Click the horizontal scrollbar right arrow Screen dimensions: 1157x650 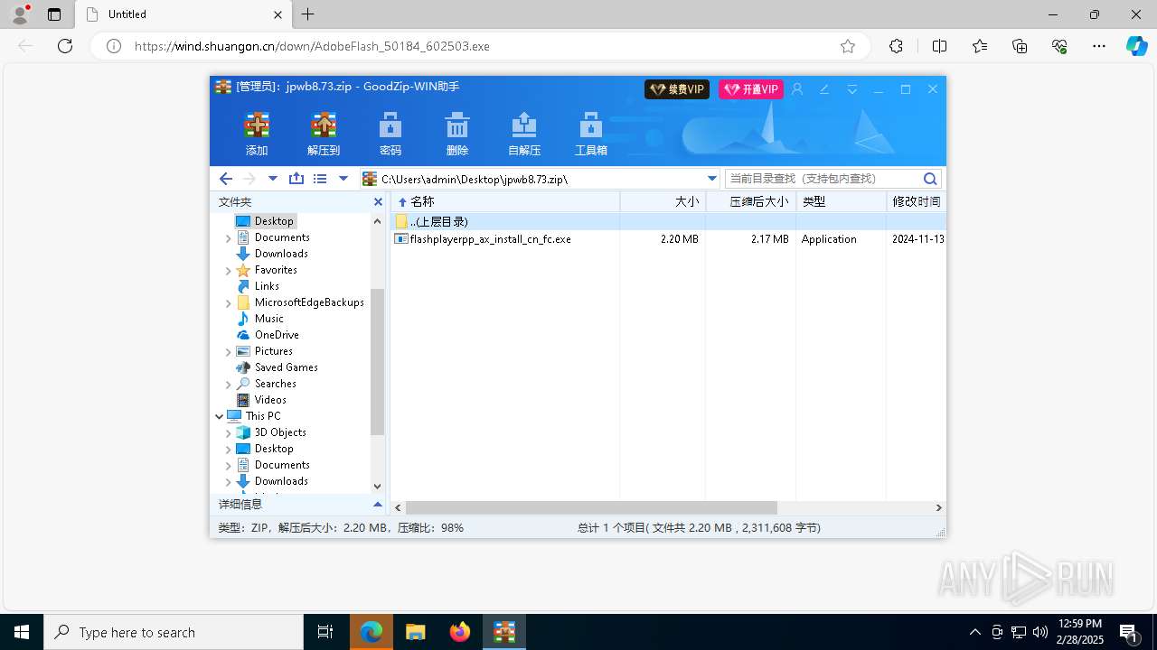(x=939, y=507)
